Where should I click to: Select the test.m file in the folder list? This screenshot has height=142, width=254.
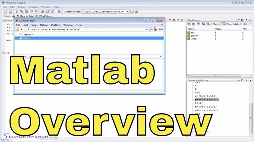pyautogui.click(x=26, y=38)
